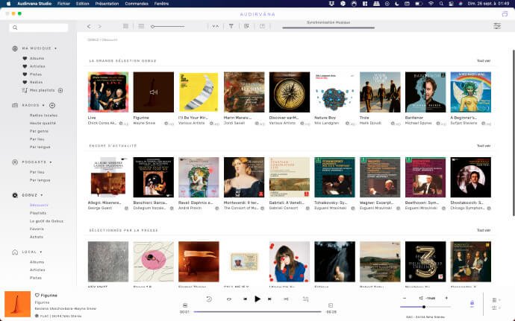
Task: Go back with the left navigation arrow
Action: tap(89, 26)
